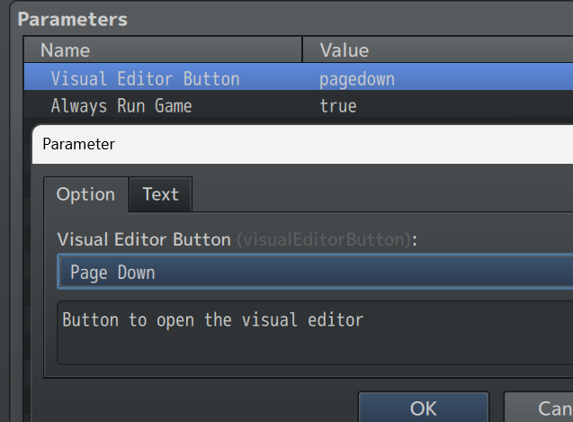
Task: Click the true value cell
Action: click(338, 106)
